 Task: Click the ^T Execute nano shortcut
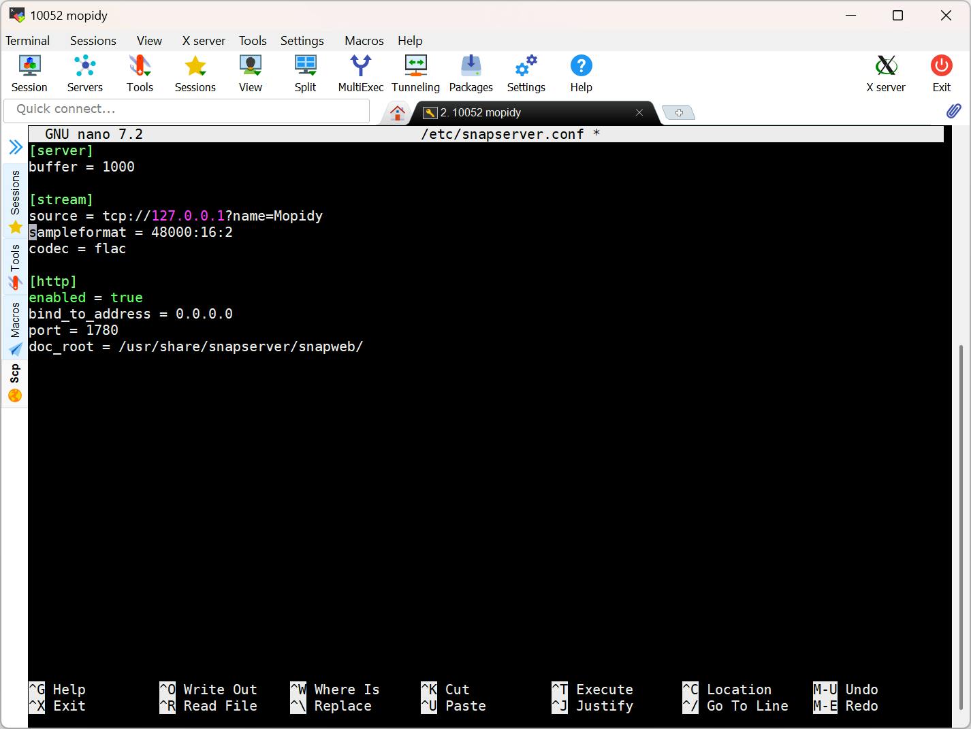click(x=592, y=690)
